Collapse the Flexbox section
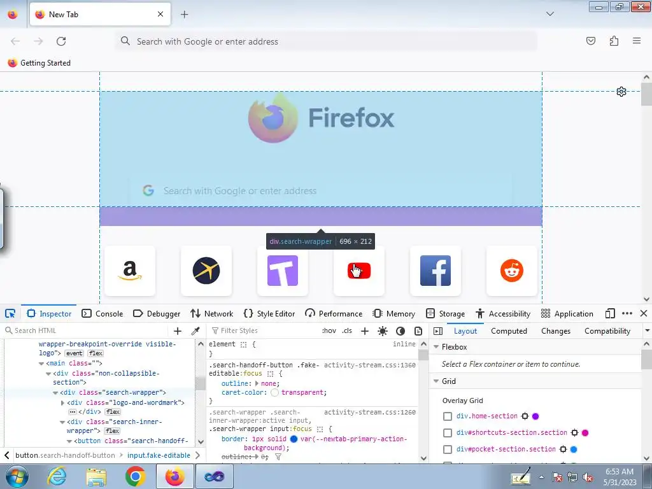 [x=436, y=347]
